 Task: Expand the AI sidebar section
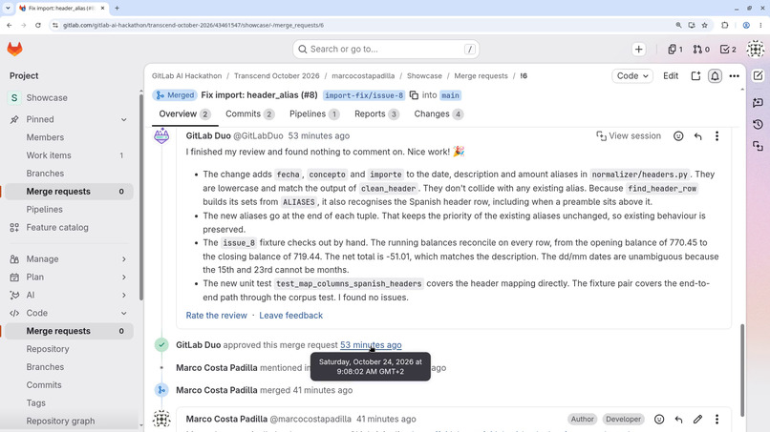(124, 296)
